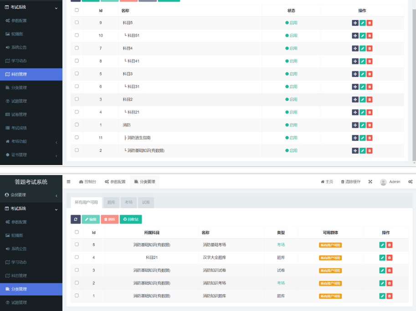The image size is (416, 311).
Task: Select the 所有用户可用 filter tab
Action: click(86, 202)
